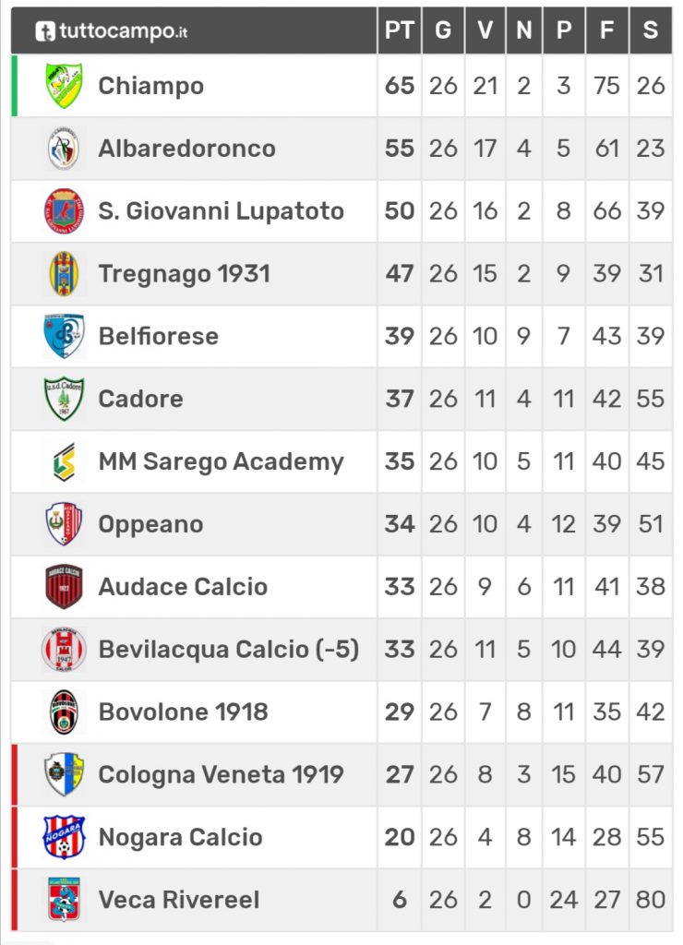Click the Chiampo team crest

(64, 86)
